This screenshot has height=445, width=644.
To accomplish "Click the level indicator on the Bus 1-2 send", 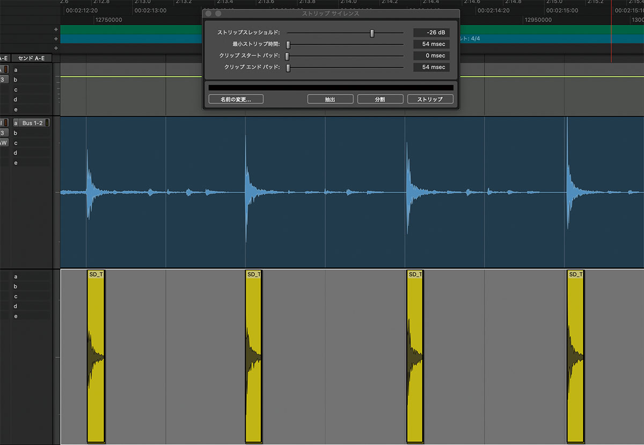I will pyautogui.click(x=48, y=123).
